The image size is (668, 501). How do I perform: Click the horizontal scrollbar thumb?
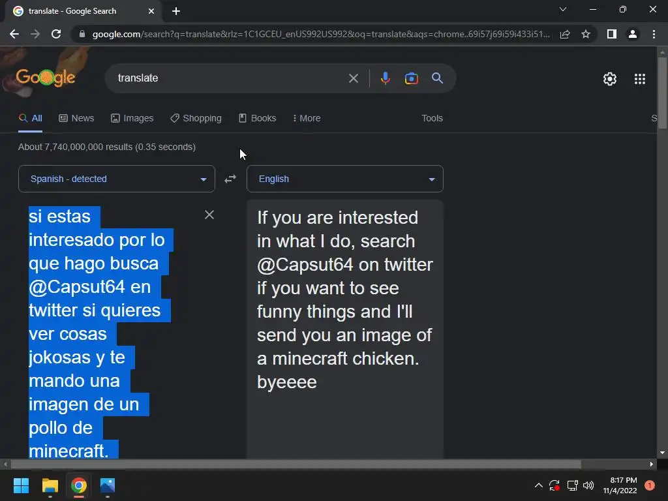coord(296,464)
